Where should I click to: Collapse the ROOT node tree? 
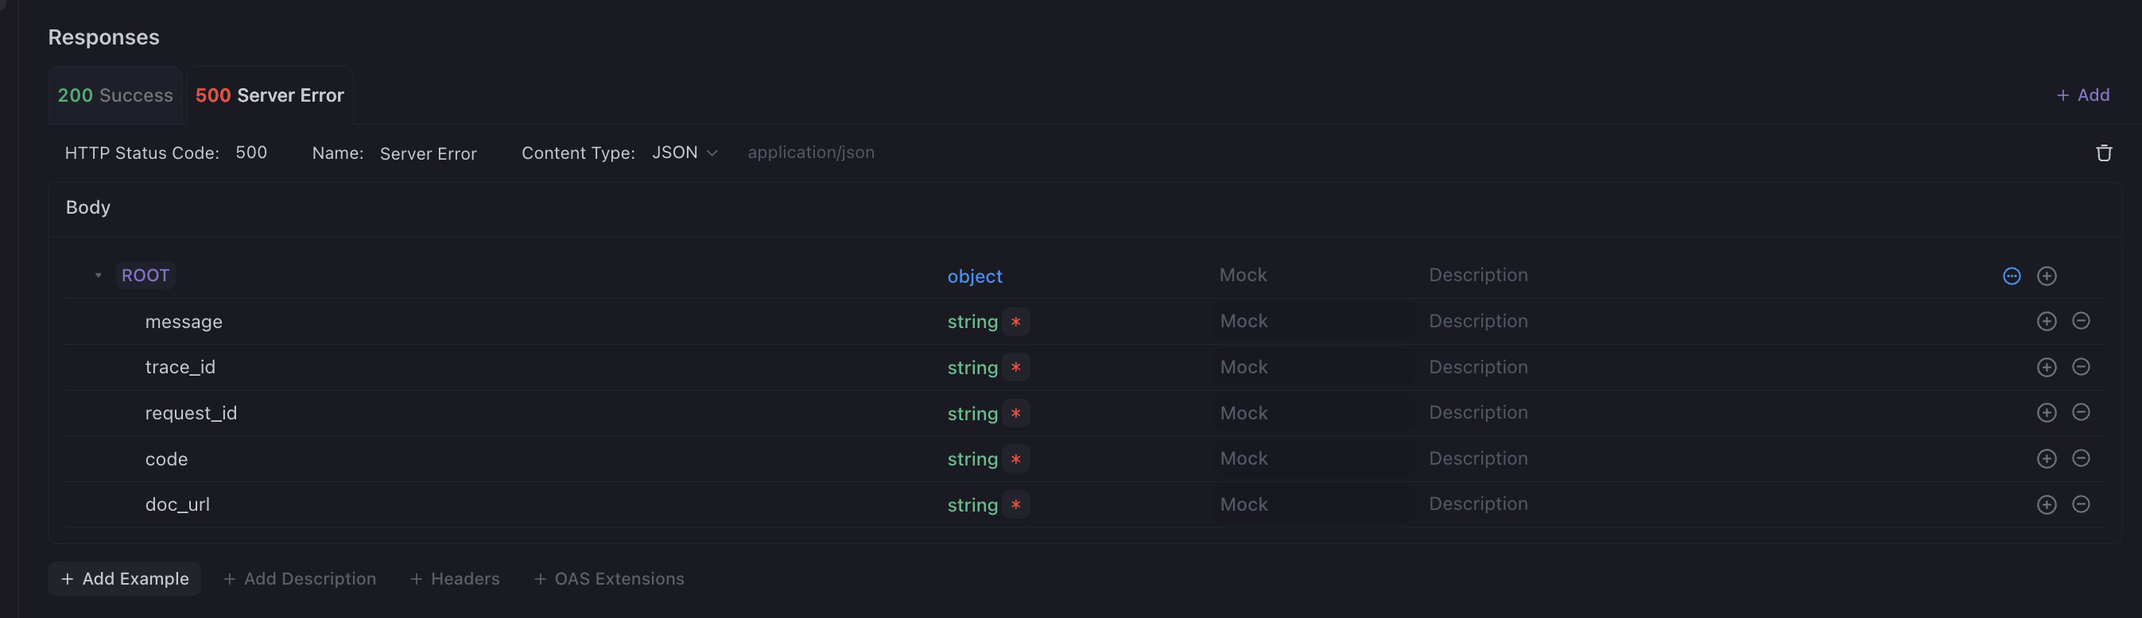pos(98,276)
